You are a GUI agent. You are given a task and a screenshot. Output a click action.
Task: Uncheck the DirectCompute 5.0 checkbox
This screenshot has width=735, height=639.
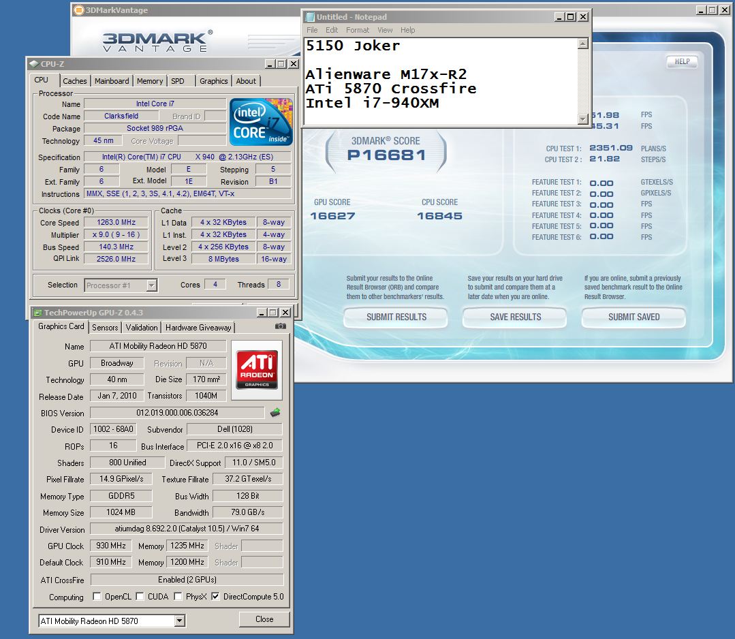tap(215, 597)
